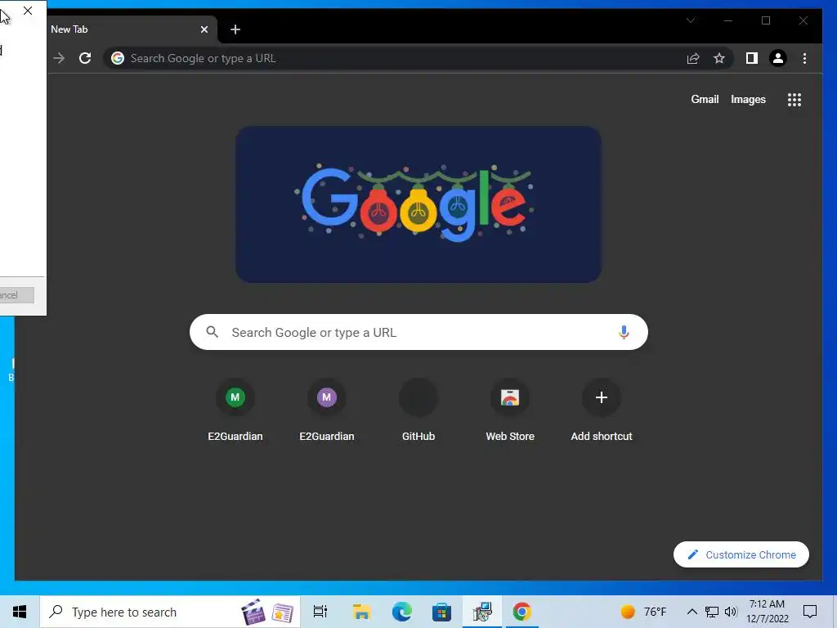
Task: Open the clock showing 7:12 AM
Action: tap(767, 612)
